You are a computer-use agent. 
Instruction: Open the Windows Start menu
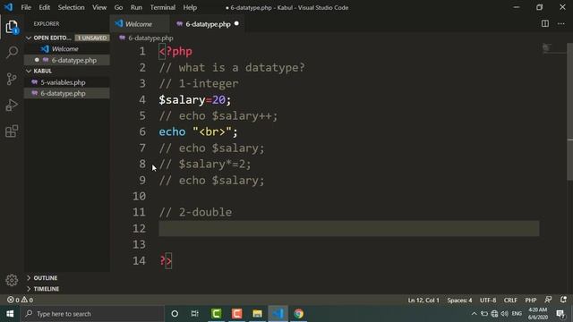point(10,314)
